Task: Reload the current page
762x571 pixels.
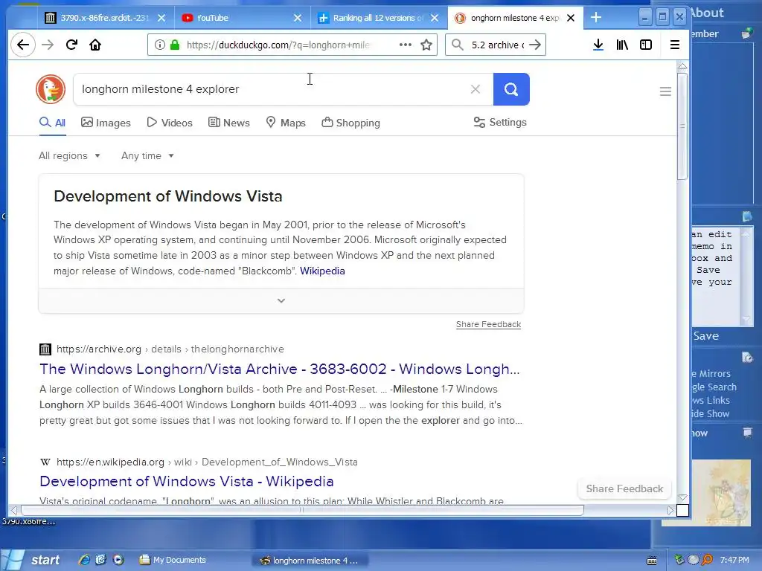Action: [71, 45]
